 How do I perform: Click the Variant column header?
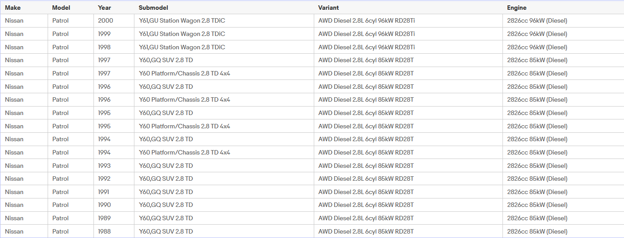(408, 8)
